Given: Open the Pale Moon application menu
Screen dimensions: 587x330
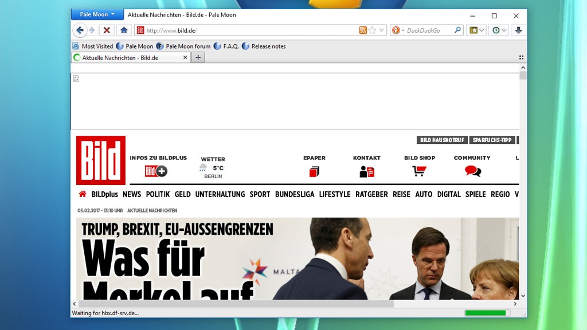Looking at the screenshot, I should click(x=97, y=14).
